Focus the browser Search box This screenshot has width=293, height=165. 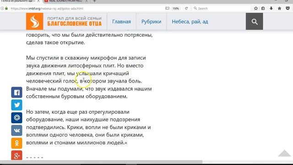point(222,8)
